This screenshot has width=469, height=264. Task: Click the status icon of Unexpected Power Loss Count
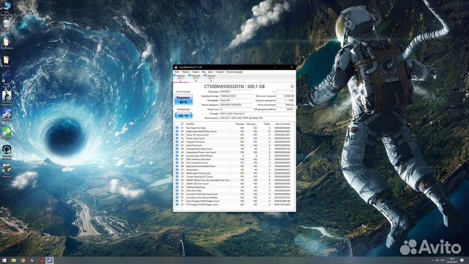(177, 153)
